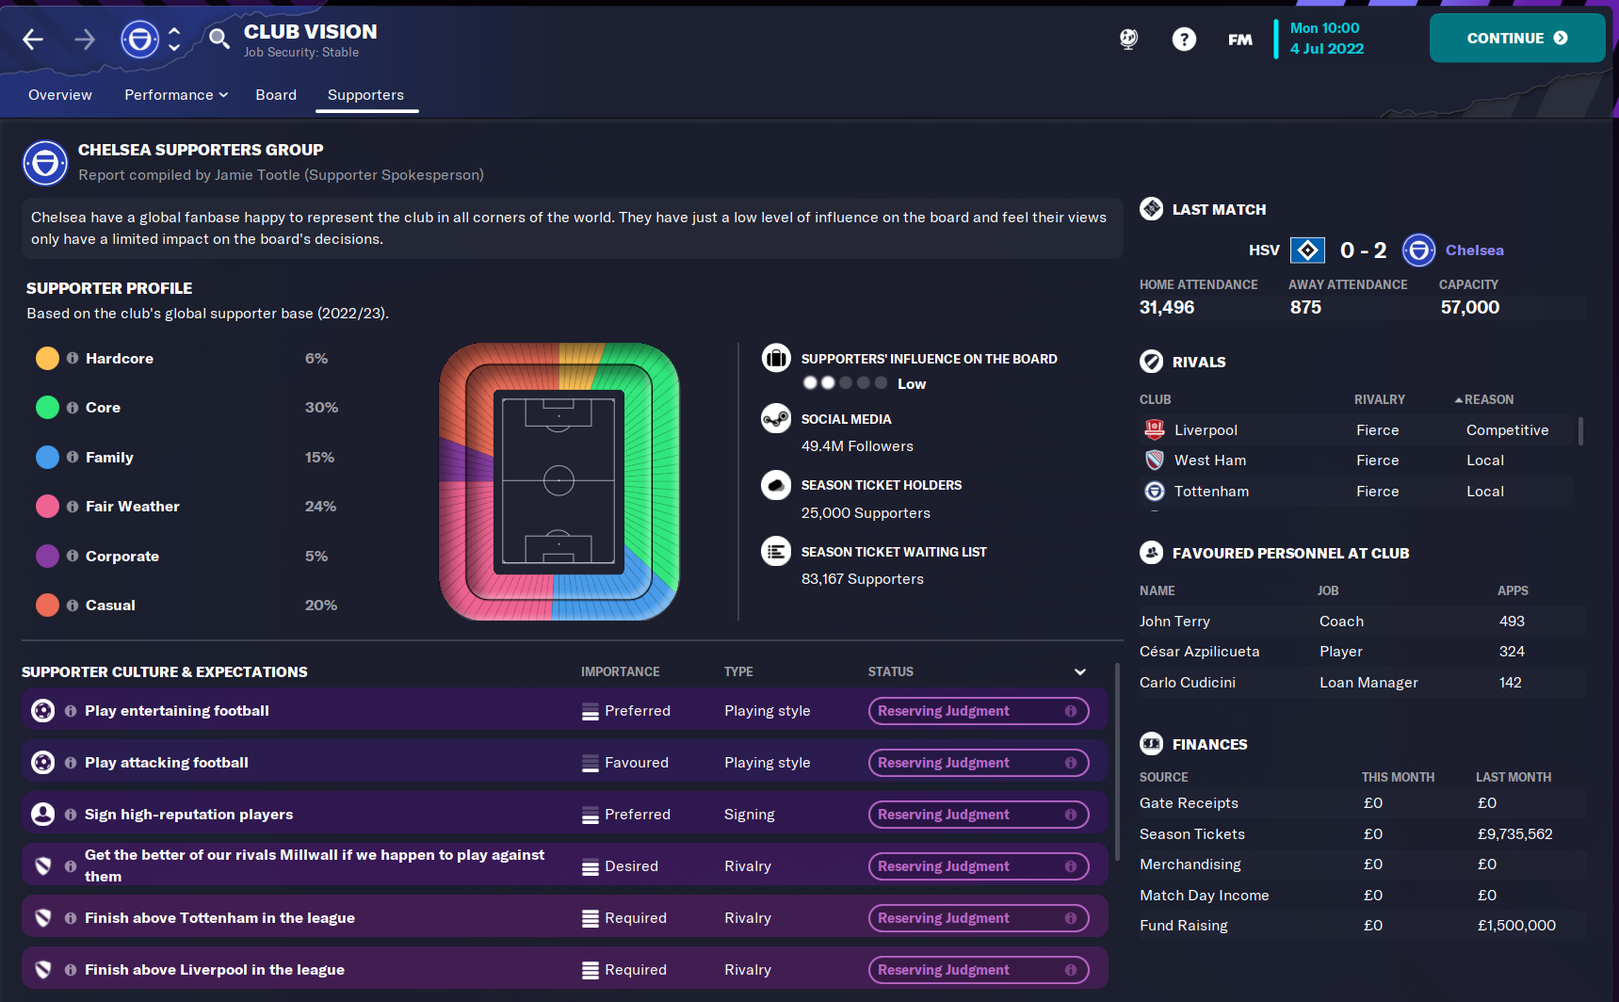The image size is (1619, 1002).
Task: Show info for Sign high-reputation players
Action: click(x=71, y=815)
